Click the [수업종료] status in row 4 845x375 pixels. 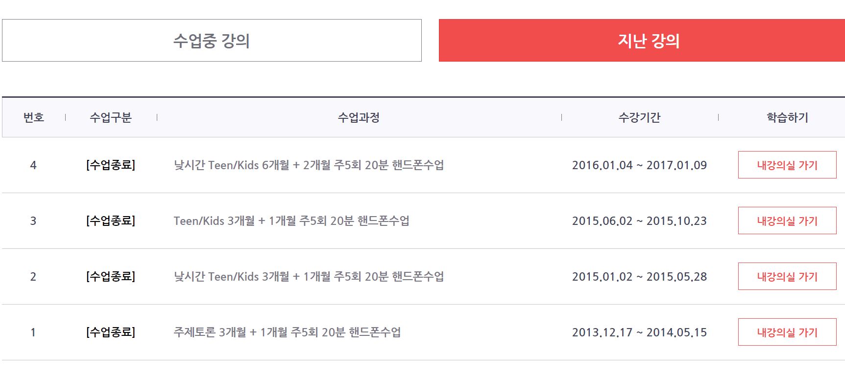(111, 165)
